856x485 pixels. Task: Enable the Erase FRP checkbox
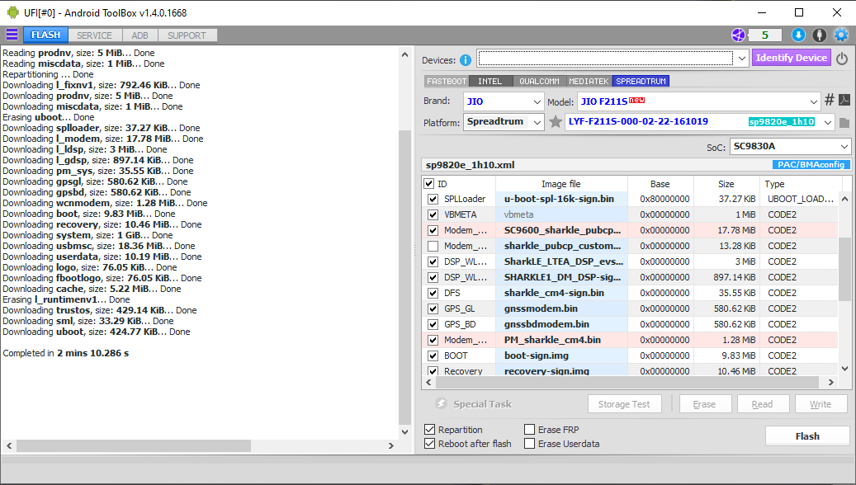click(530, 430)
